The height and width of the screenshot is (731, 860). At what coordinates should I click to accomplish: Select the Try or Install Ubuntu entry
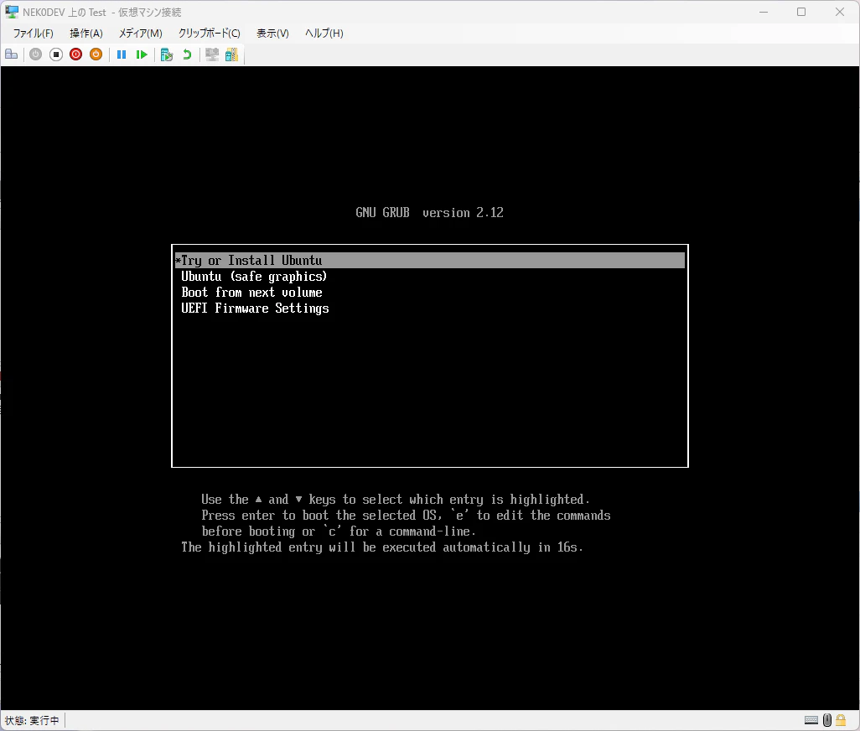pos(429,261)
